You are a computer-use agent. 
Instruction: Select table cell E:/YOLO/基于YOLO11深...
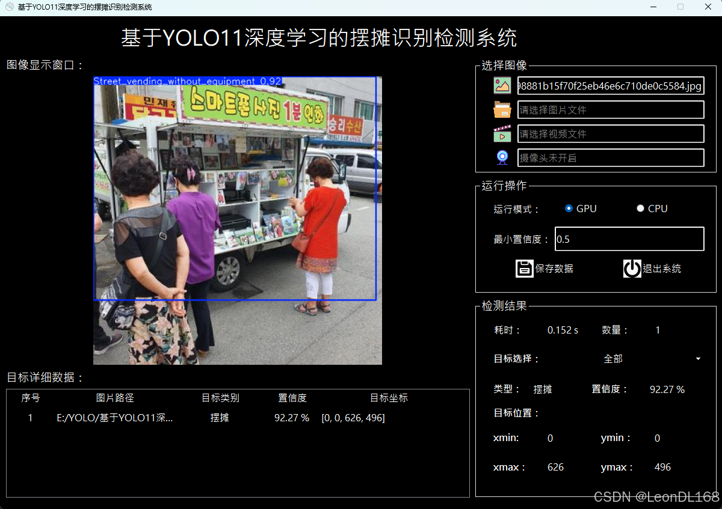(x=115, y=418)
